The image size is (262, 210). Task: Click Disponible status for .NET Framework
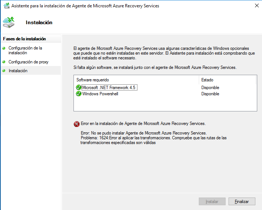point(210,88)
